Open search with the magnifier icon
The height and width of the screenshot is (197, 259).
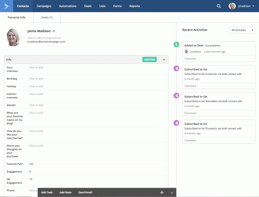pyautogui.click(x=219, y=6)
